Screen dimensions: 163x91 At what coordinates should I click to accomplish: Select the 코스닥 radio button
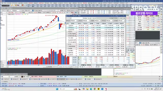pyautogui.click(x=92, y=18)
